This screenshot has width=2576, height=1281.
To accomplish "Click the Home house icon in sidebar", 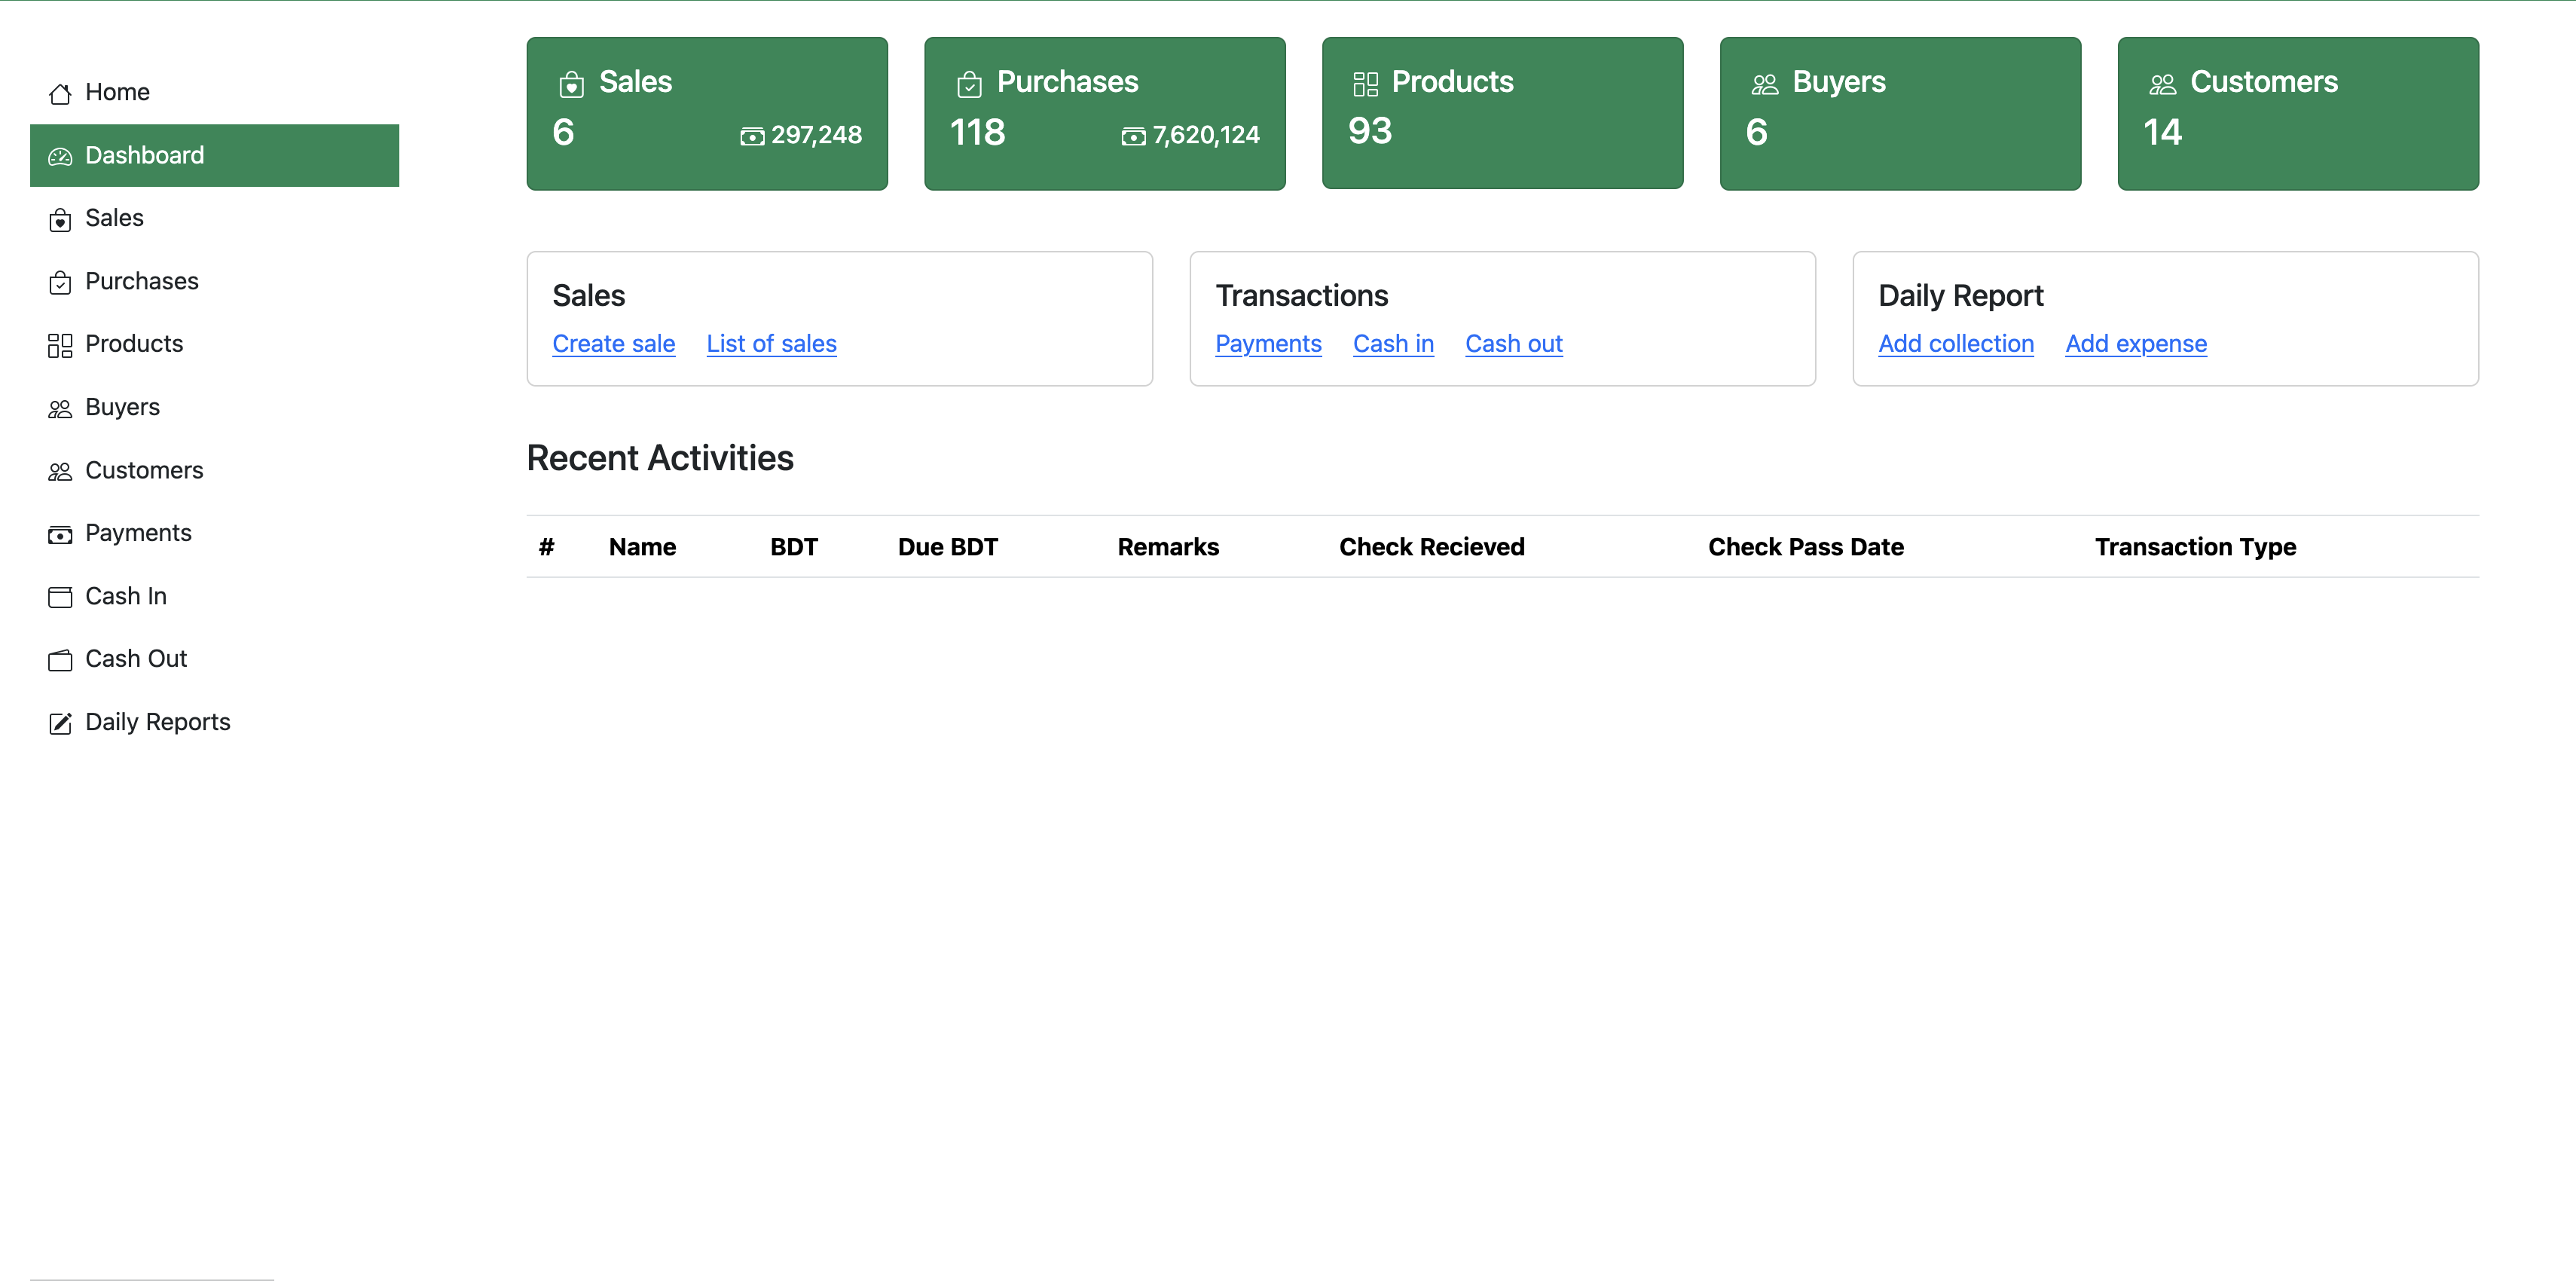I will point(60,93).
